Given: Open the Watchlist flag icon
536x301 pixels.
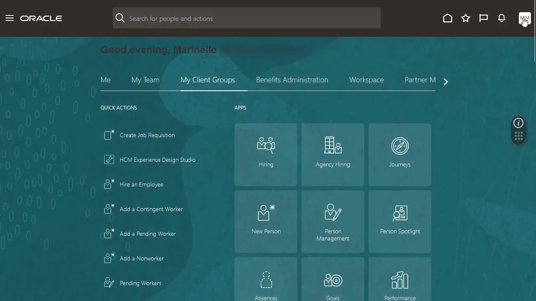Looking at the screenshot, I should coord(484,18).
